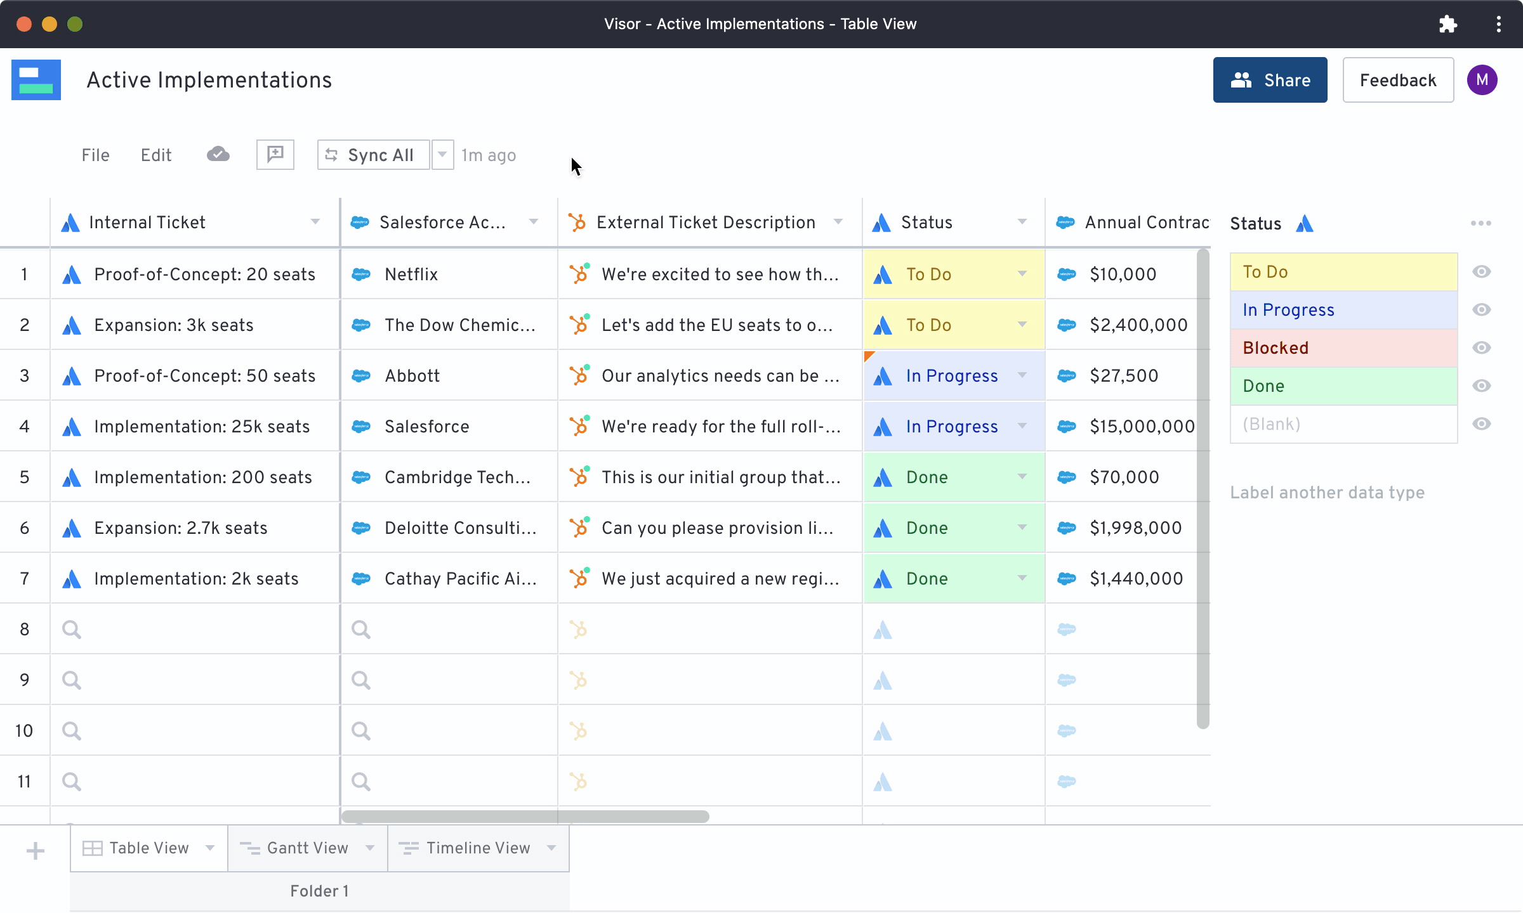This screenshot has height=913, width=1523.
Task: Click the To Do color swatch in Status panel
Action: pos(1342,271)
